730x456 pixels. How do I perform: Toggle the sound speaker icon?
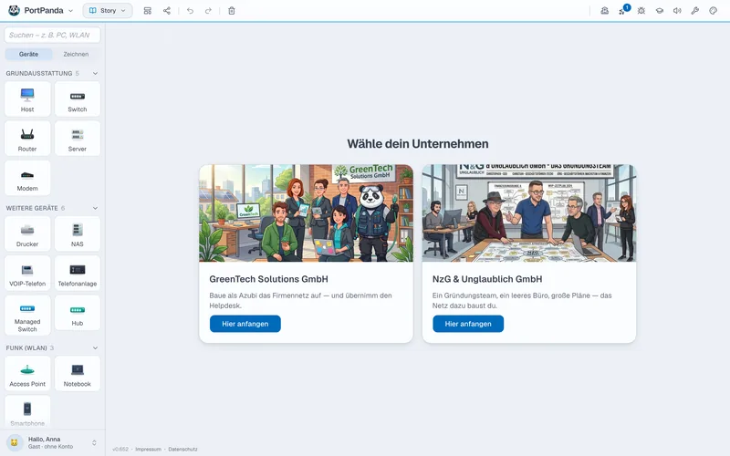coord(677,11)
